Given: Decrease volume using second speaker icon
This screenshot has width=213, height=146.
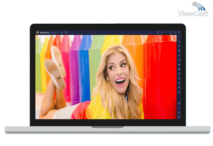Looking at the screenshot, I should pos(179,46).
